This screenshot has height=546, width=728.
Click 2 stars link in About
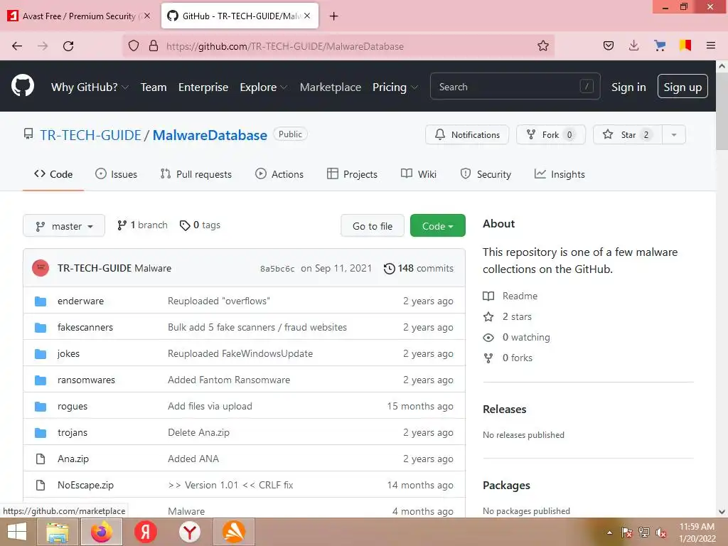(508, 316)
